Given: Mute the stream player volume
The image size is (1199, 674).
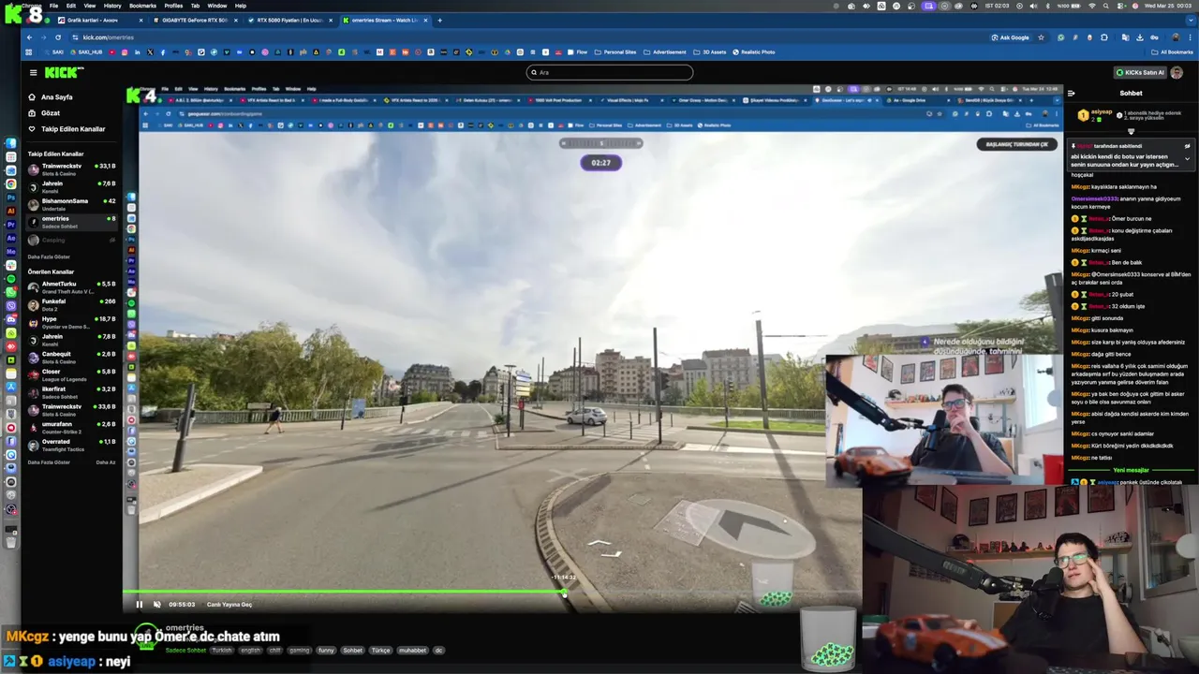Looking at the screenshot, I should point(156,605).
